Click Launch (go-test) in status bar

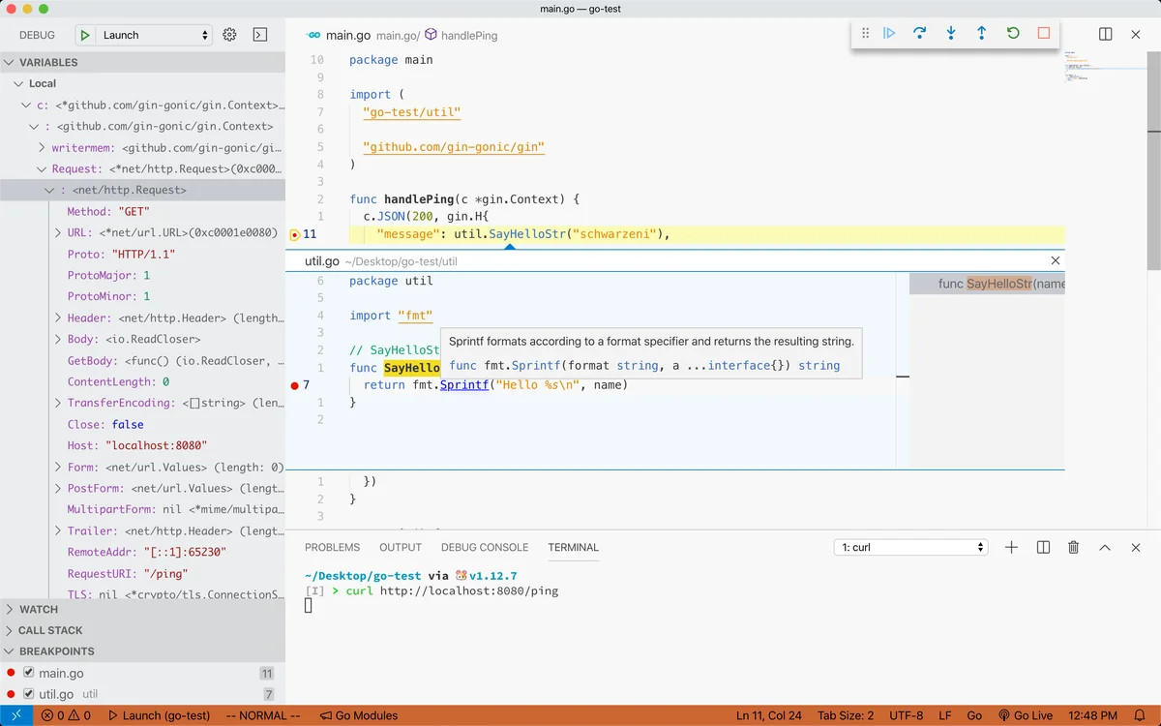(x=159, y=715)
